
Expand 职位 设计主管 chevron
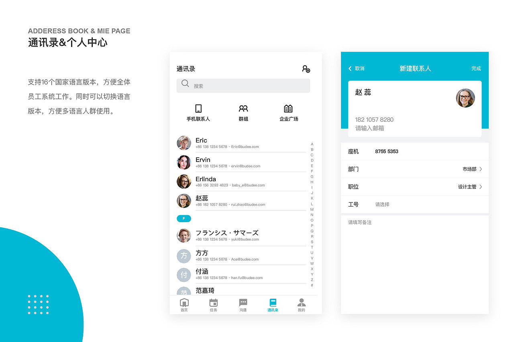[x=481, y=187]
